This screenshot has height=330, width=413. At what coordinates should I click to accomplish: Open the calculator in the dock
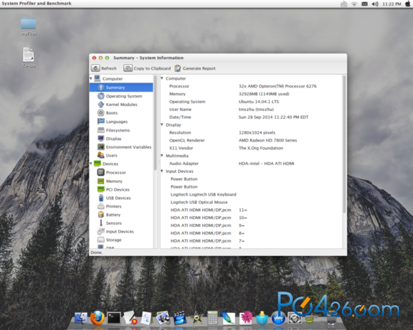click(x=212, y=318)
